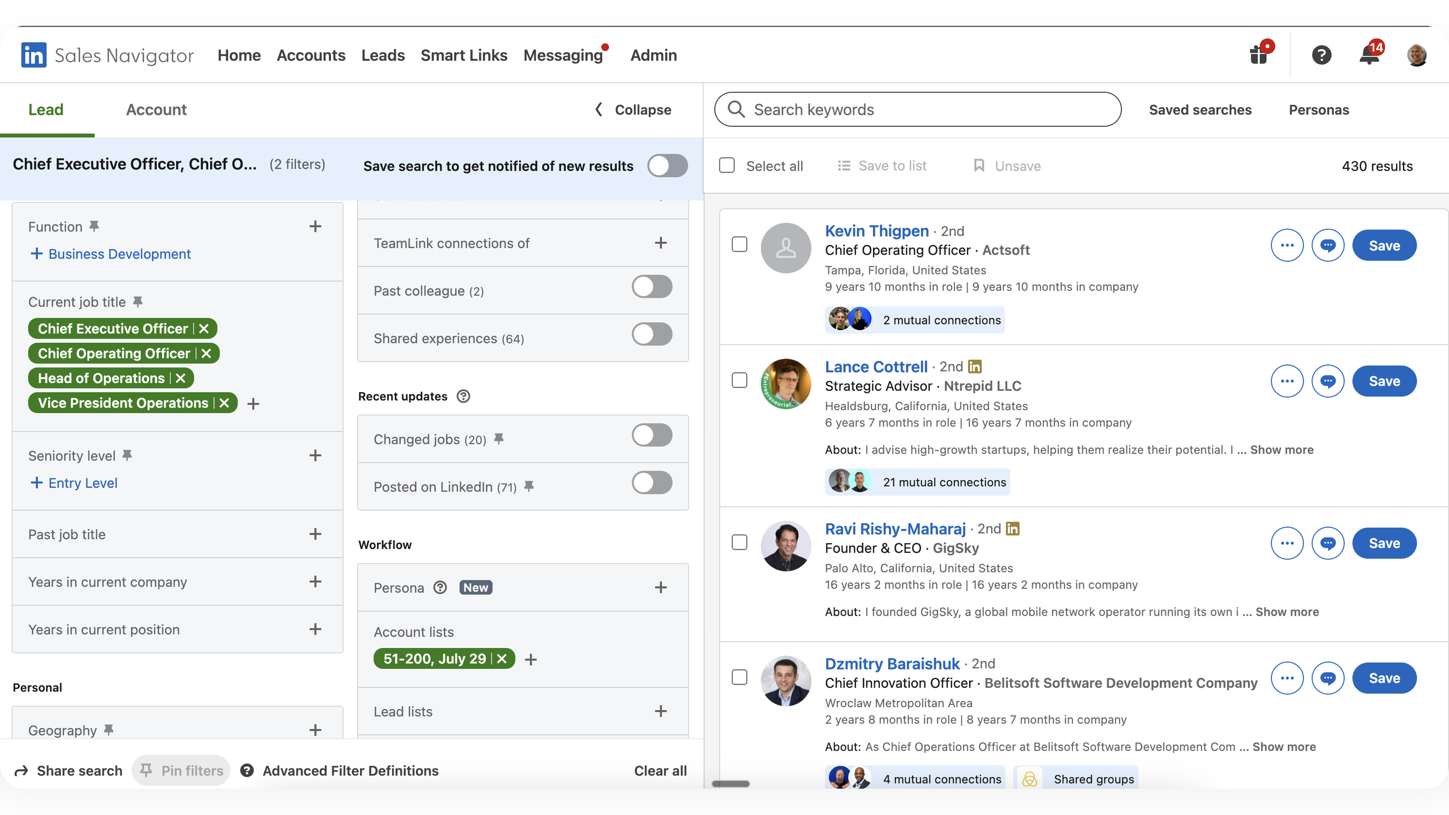Viewport: 1449px width, 815px height.
Task: Expand the Function filter
Action: pyautogui.click(x=316, y=226)
